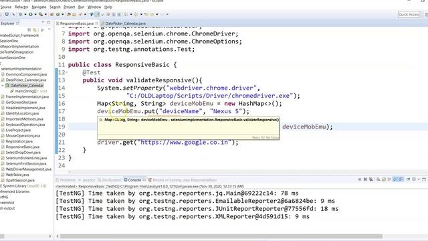
Task: Open the Run dropdown arrow beside green Run button
Action: [x=35, y=14]
